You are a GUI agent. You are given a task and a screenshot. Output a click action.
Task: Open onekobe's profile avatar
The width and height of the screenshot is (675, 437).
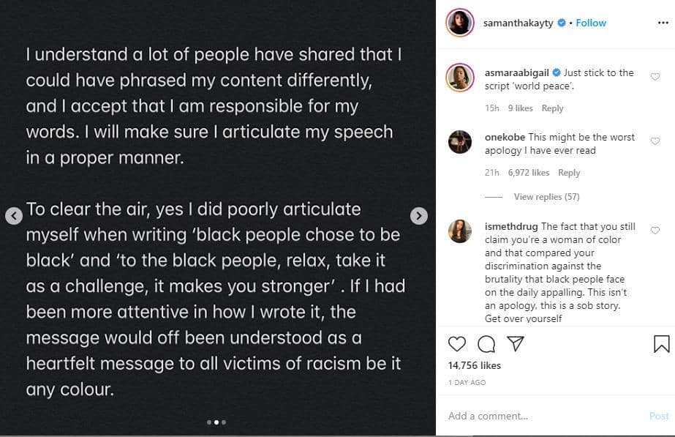[460, 141]
